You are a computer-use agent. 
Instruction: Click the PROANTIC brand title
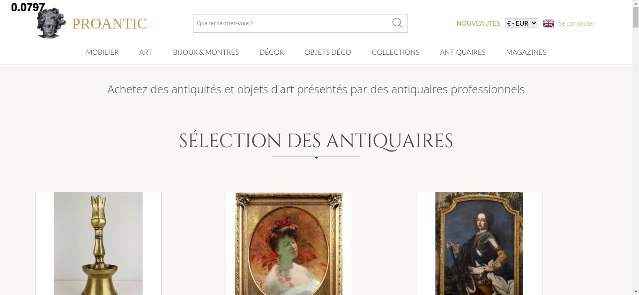[109, 24]
